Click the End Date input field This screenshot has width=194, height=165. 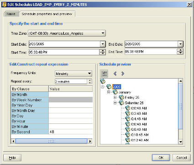pos(151,44)
